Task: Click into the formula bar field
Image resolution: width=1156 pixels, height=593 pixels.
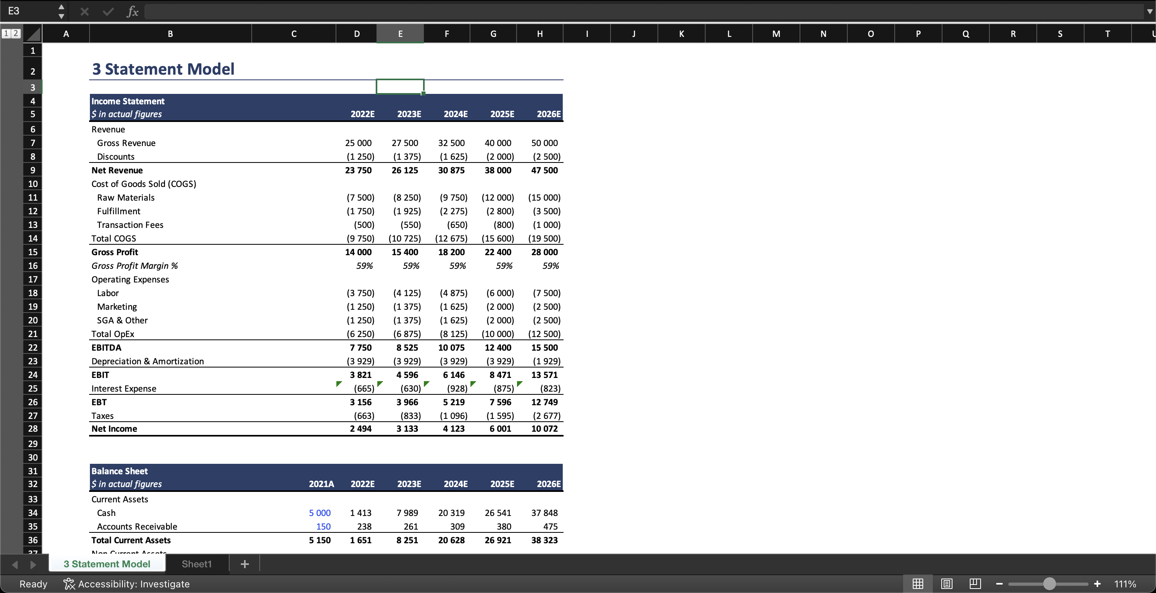Action: [x=644, y=11]
